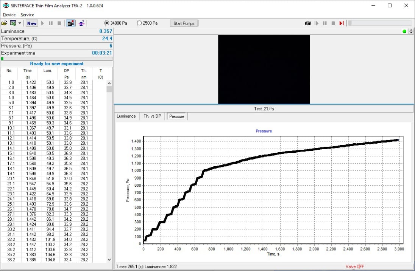Open the Service menu

coord(27,15)
